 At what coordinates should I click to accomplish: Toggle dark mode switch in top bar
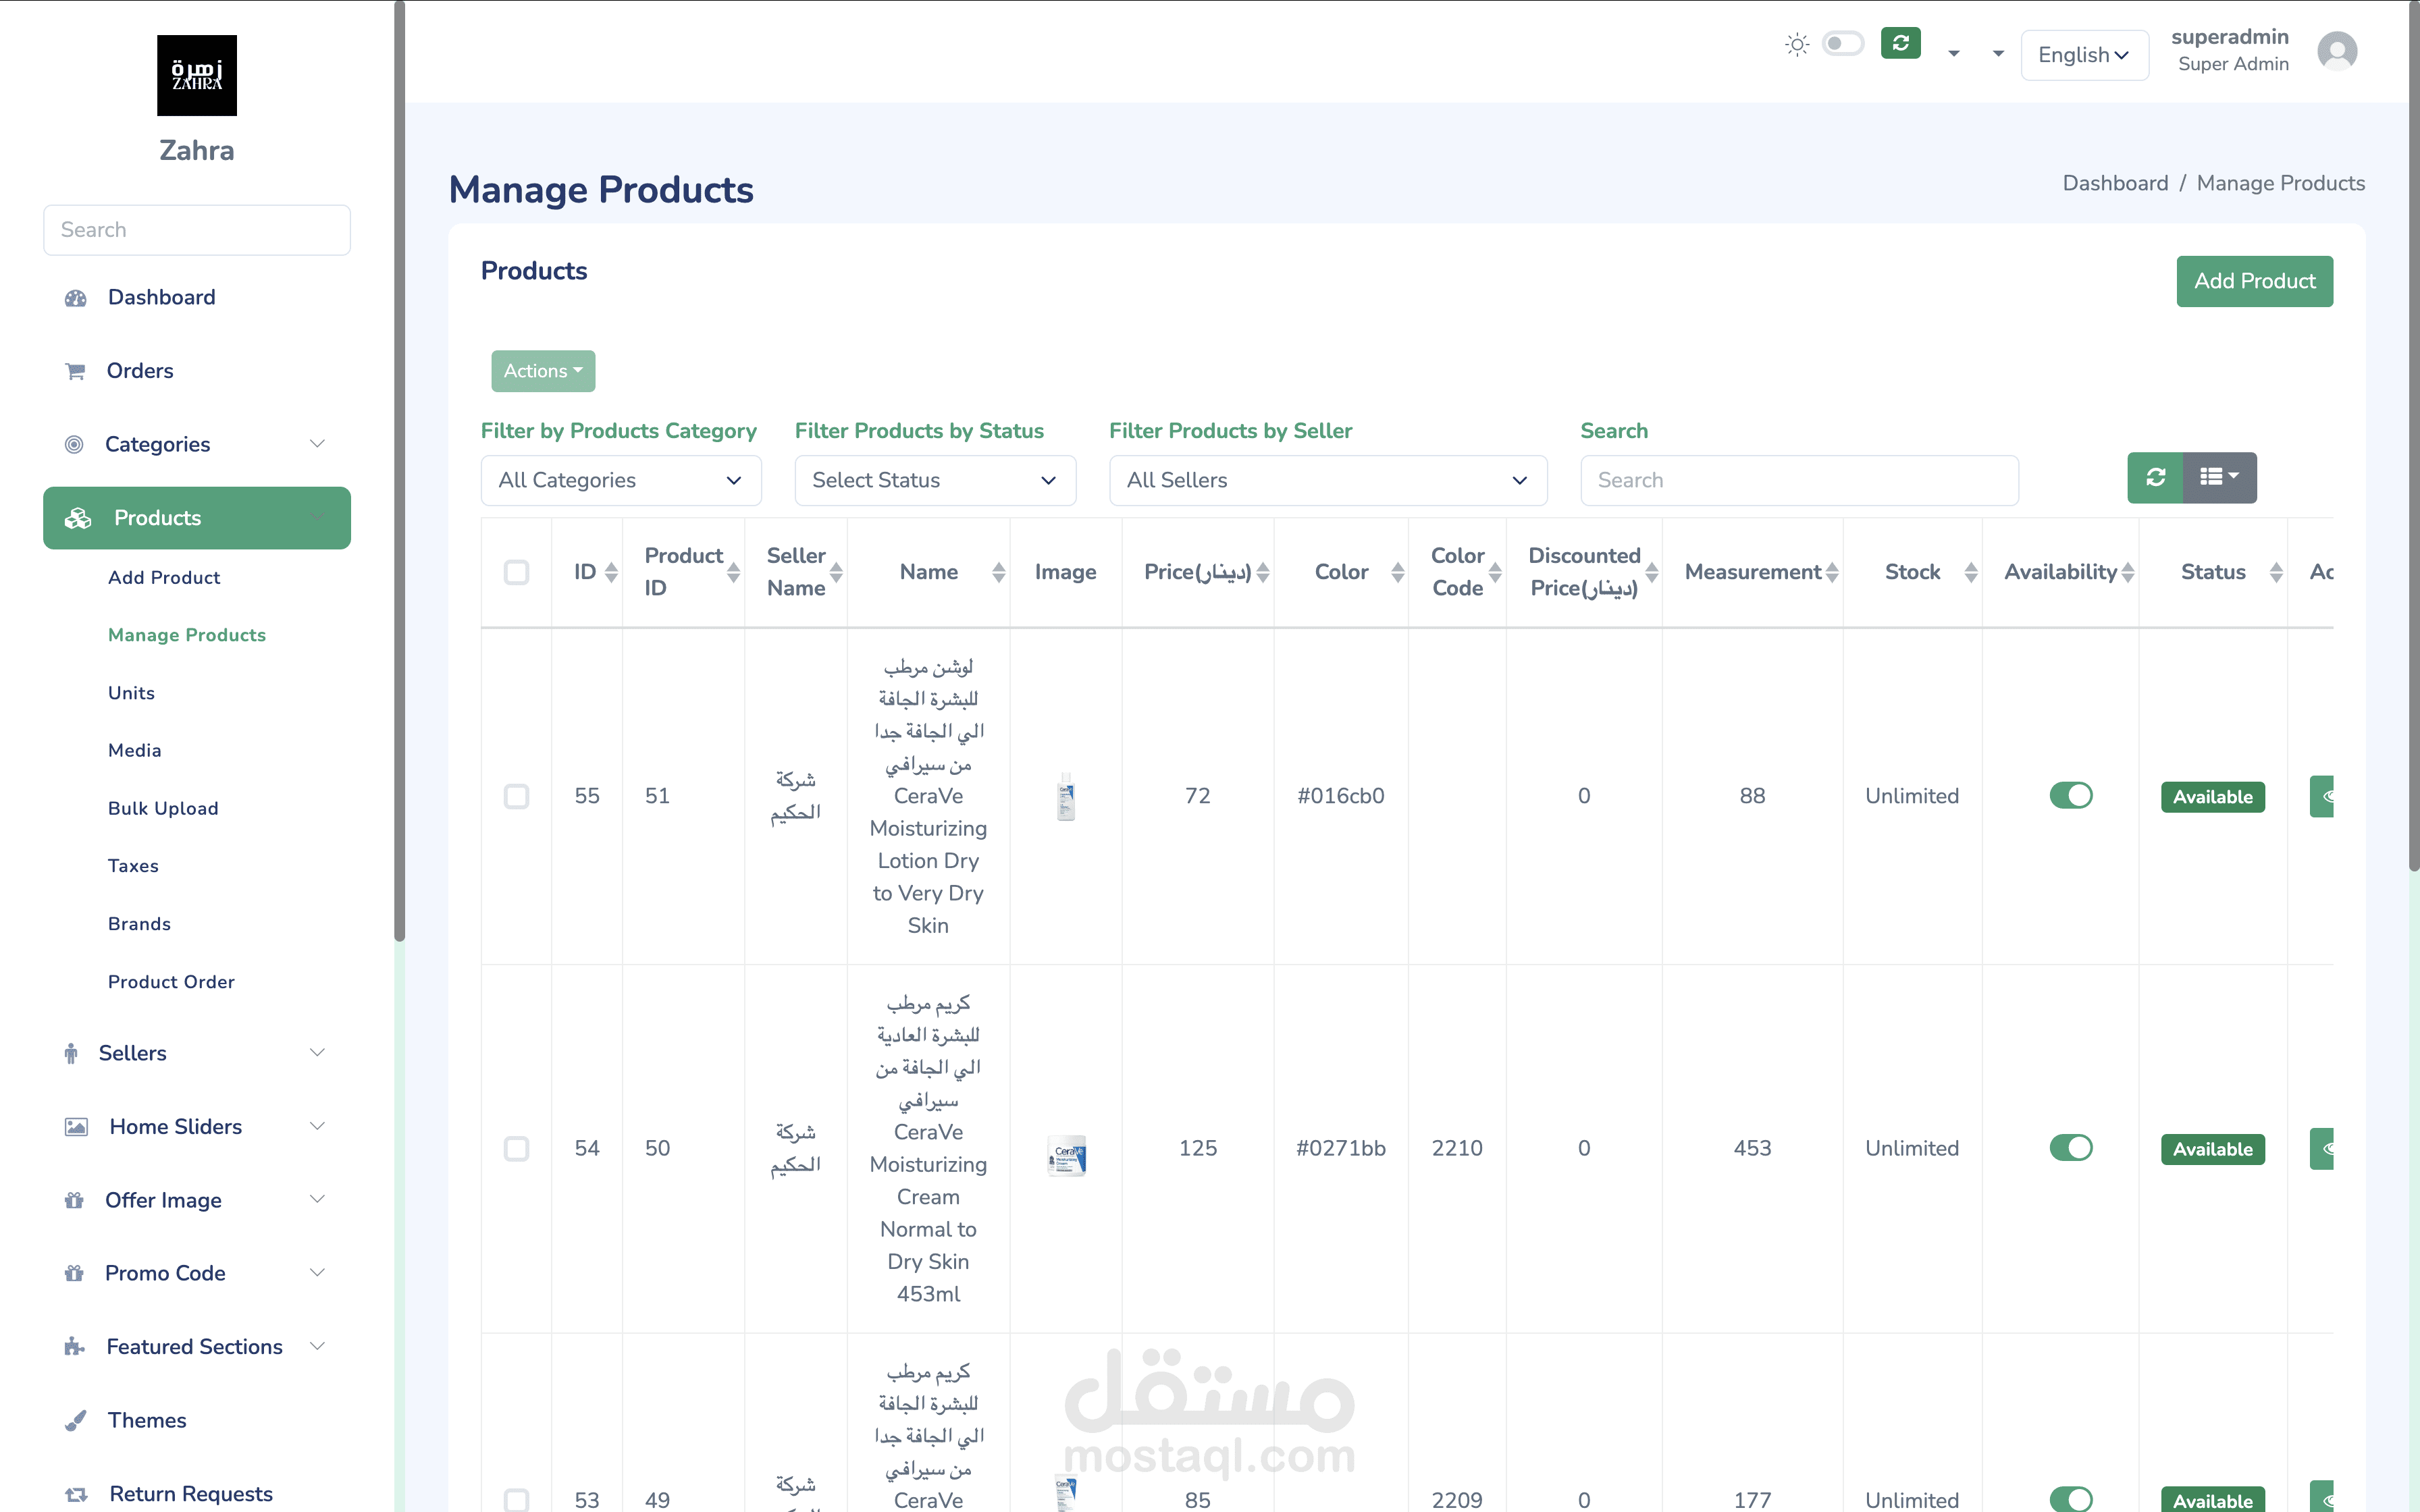(x=1842, y=44)
